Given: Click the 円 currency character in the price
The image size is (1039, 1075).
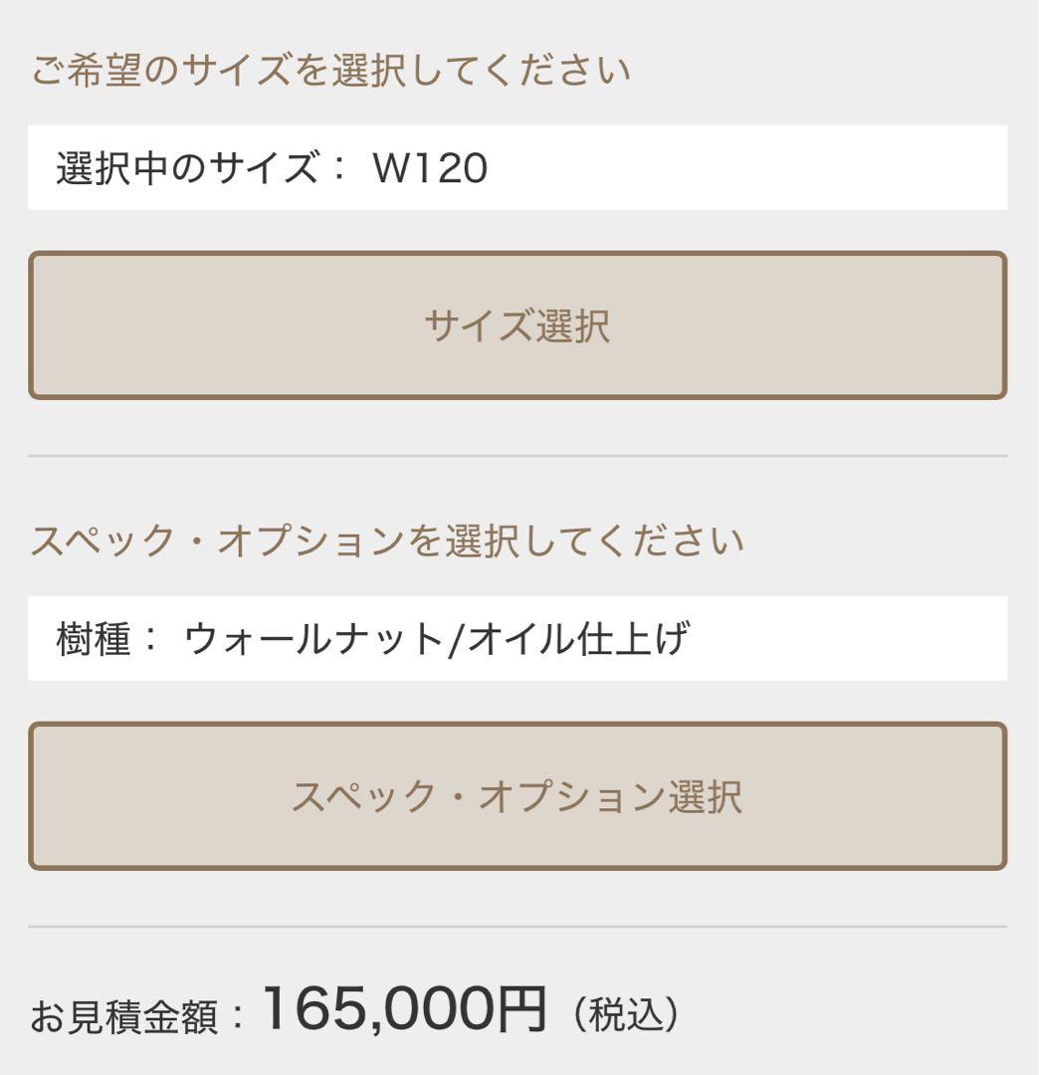Looking at the screenshot, I should 521,1009.
